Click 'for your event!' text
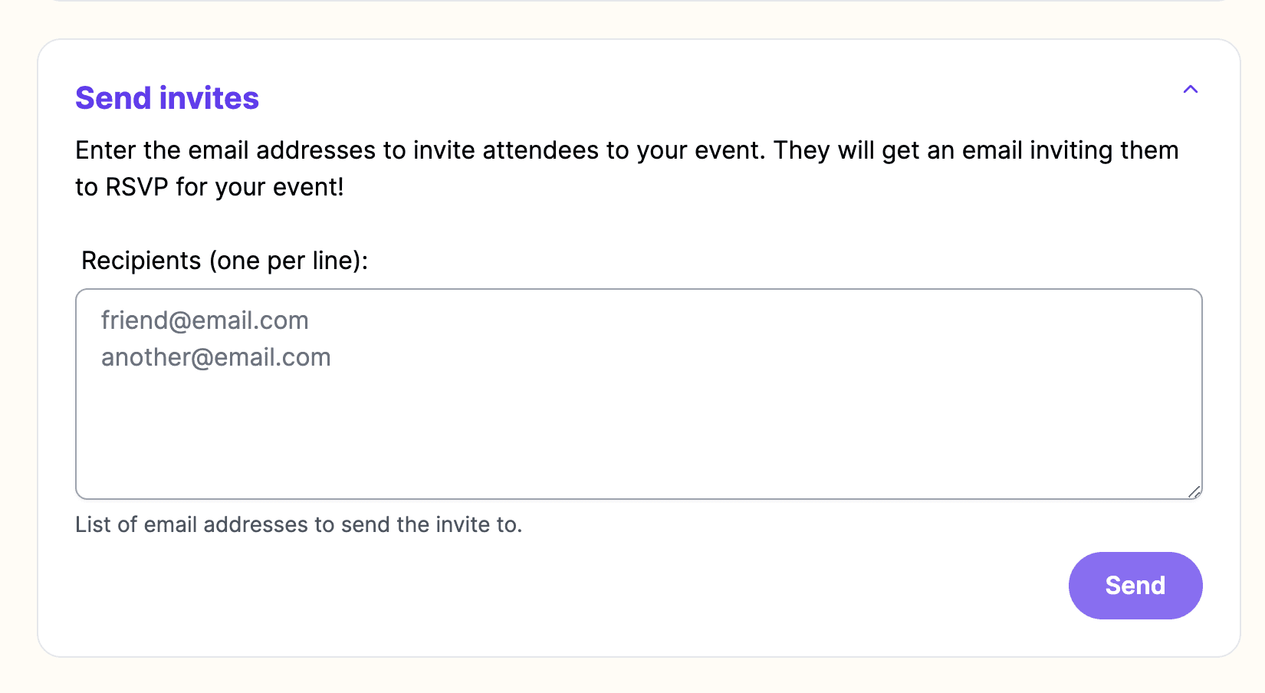 [x=260, y=187]
